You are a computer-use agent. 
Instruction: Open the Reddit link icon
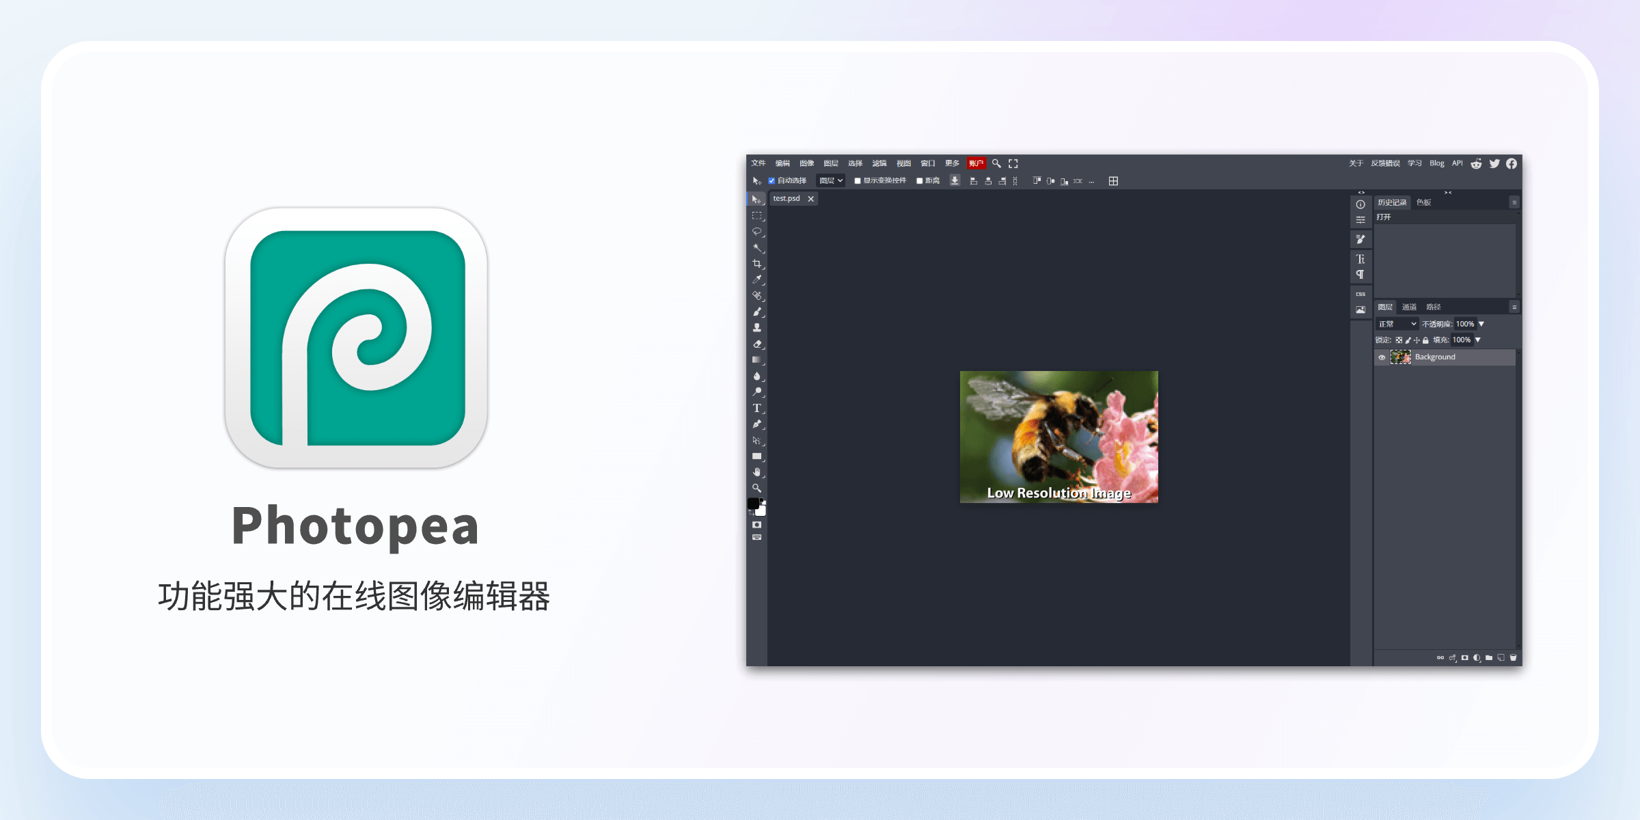pos(1476,163)
